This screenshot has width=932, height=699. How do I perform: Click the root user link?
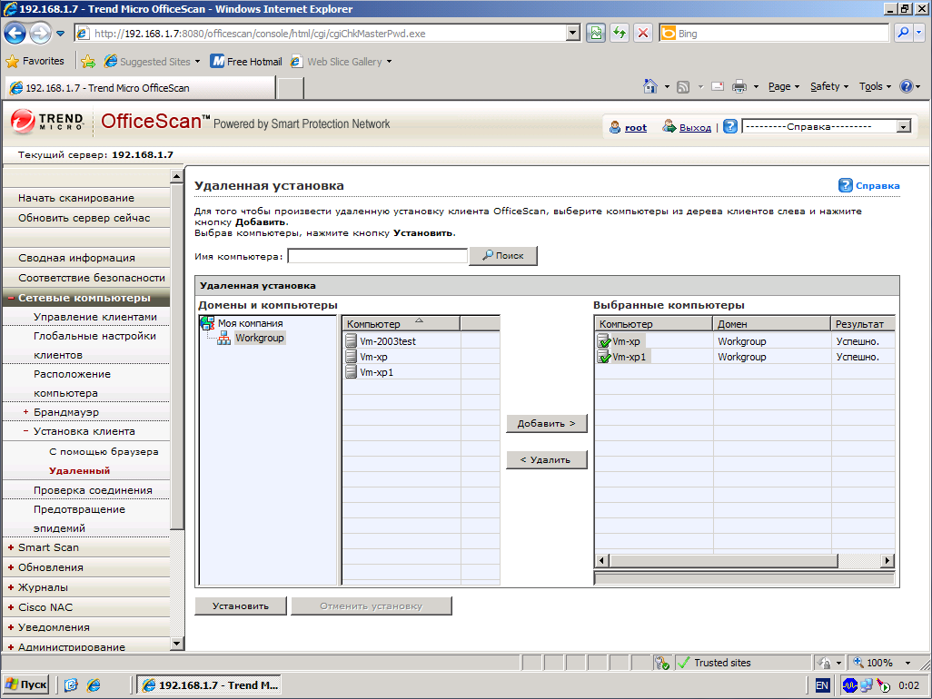tap(635, 127)
